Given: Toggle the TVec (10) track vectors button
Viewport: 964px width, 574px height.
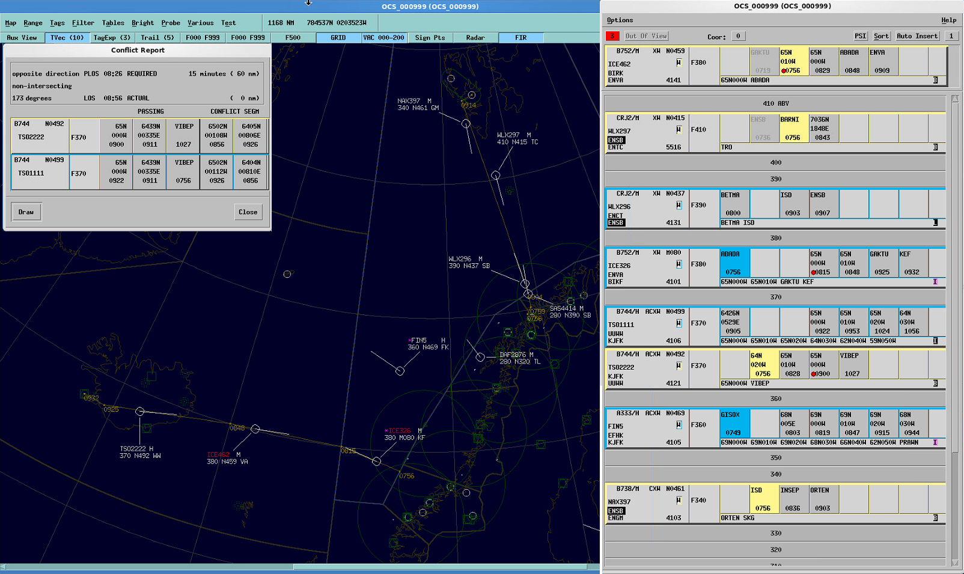Looking at the screenshot, I should point(67,37).
